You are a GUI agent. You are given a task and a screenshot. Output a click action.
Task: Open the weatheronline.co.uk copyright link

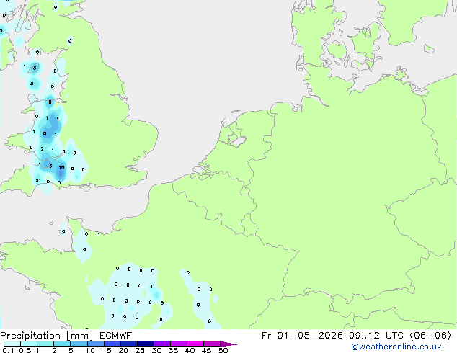point(396,347)
